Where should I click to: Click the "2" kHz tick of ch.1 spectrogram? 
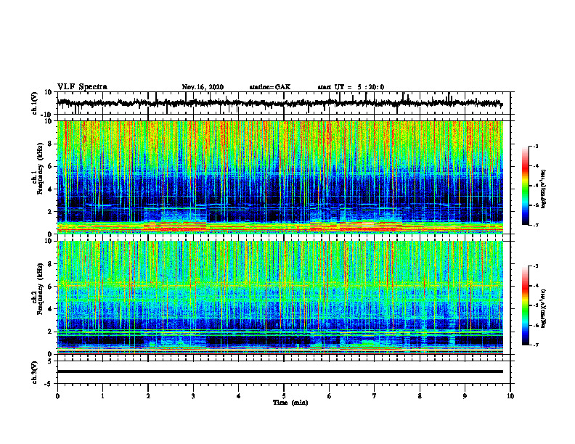[50, 211]
